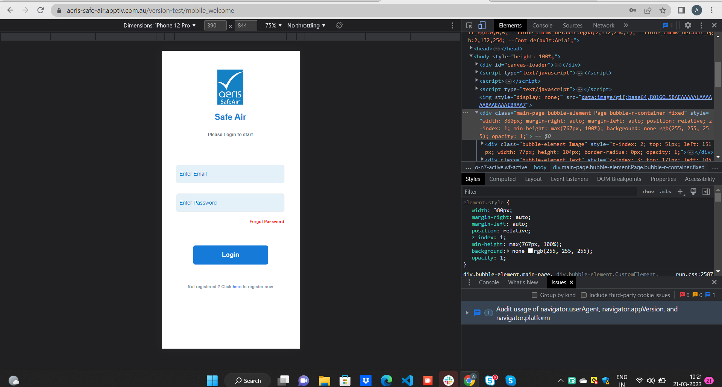Open DevTools settings gear

[688, 25]
